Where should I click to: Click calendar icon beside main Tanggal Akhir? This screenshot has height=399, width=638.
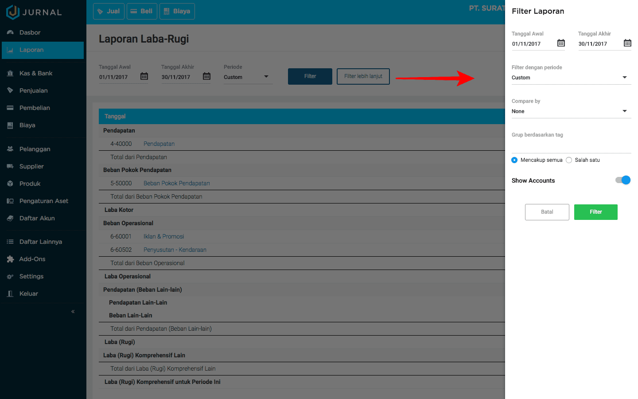tap(206, 76)
